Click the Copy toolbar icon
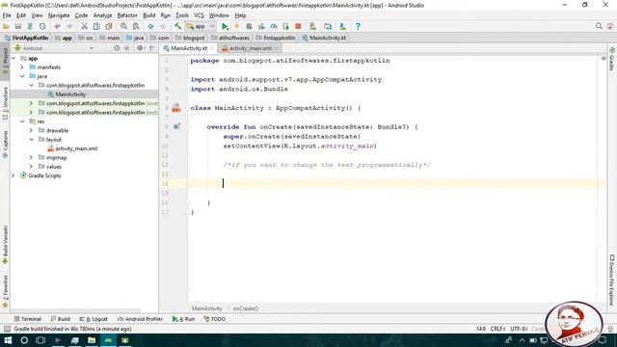617x347 pixels. pyautogui.click(x=96, y=26)
